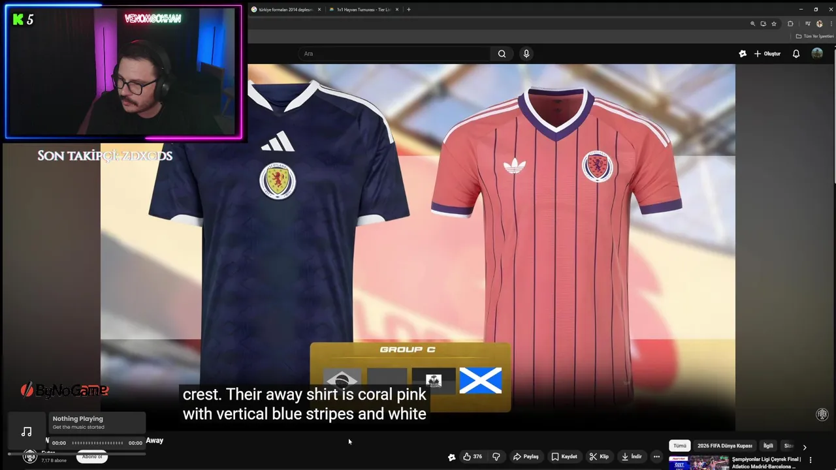
Task: Click the Oluştur create button
Action: [767, 54]
